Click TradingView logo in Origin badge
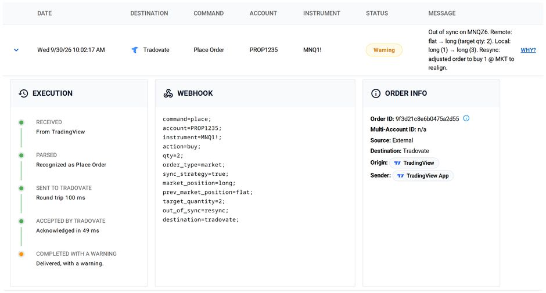This screenshot has height=293, width=546. [x=397, y=163]
